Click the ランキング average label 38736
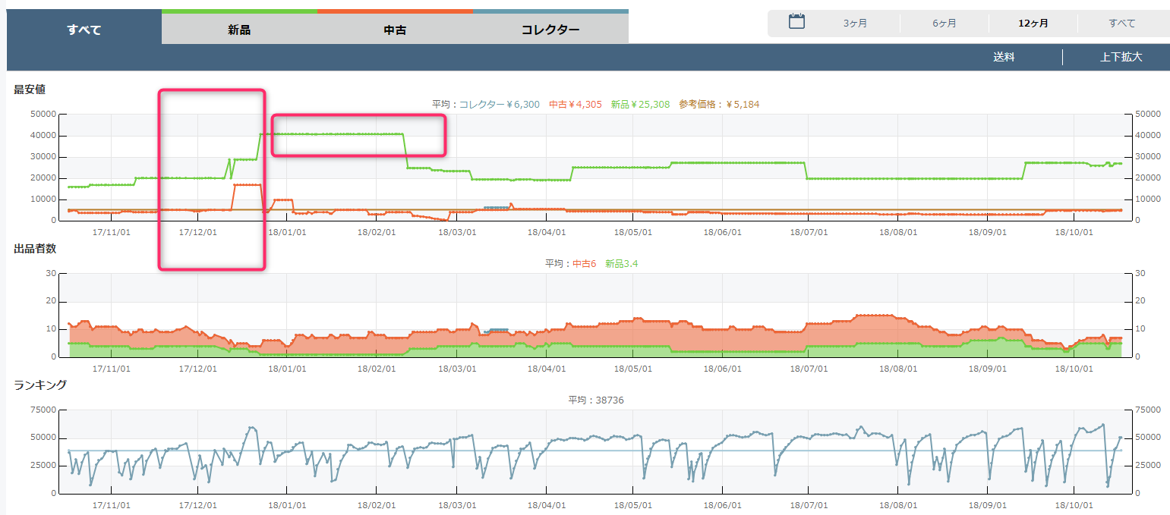 (596, 400)
